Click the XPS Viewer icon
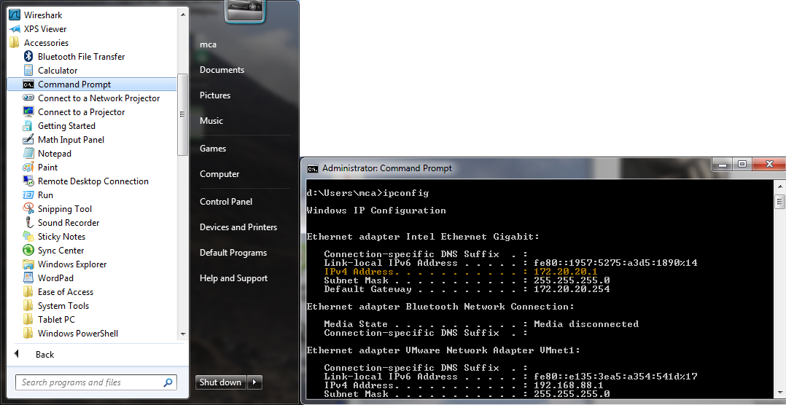The width and height of the screenshot is (786, 405). pos(15,29)
